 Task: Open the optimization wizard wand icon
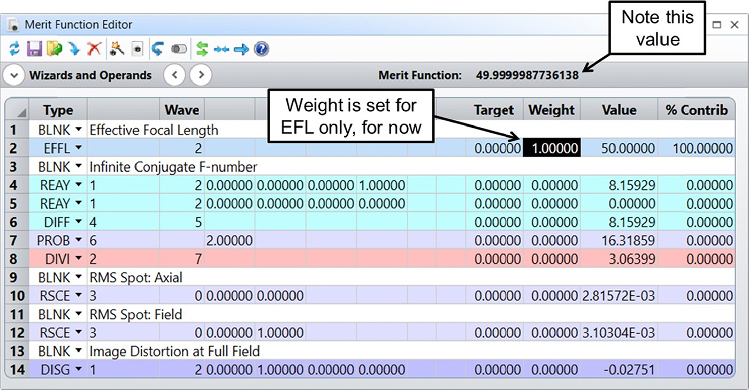(117, 50)
